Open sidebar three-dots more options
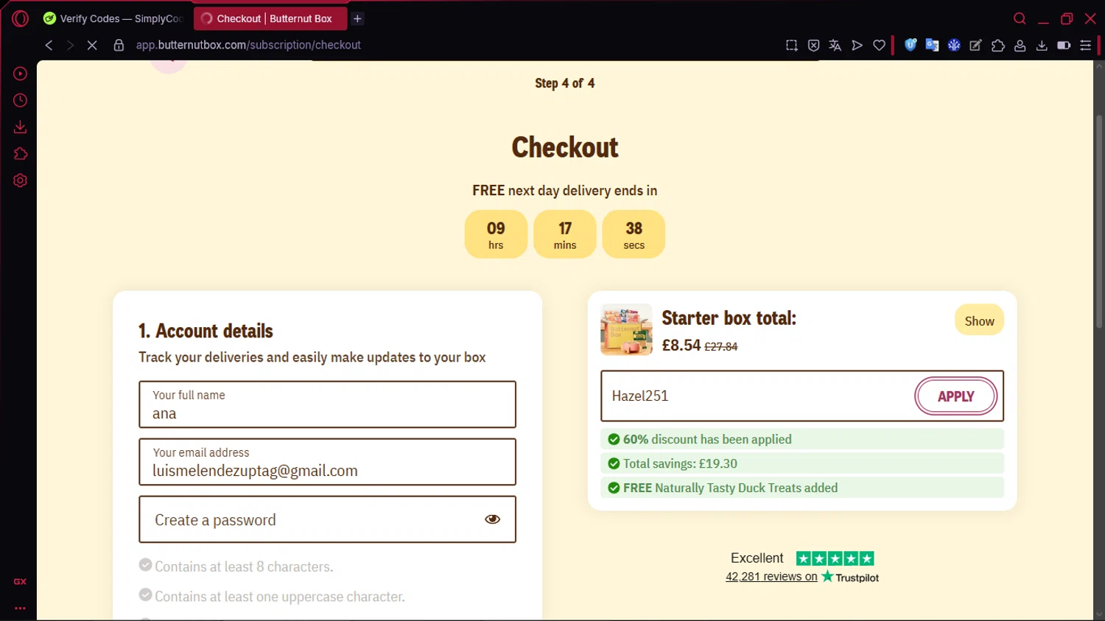Screen dimensions: 1105x621 coord(20,608)
